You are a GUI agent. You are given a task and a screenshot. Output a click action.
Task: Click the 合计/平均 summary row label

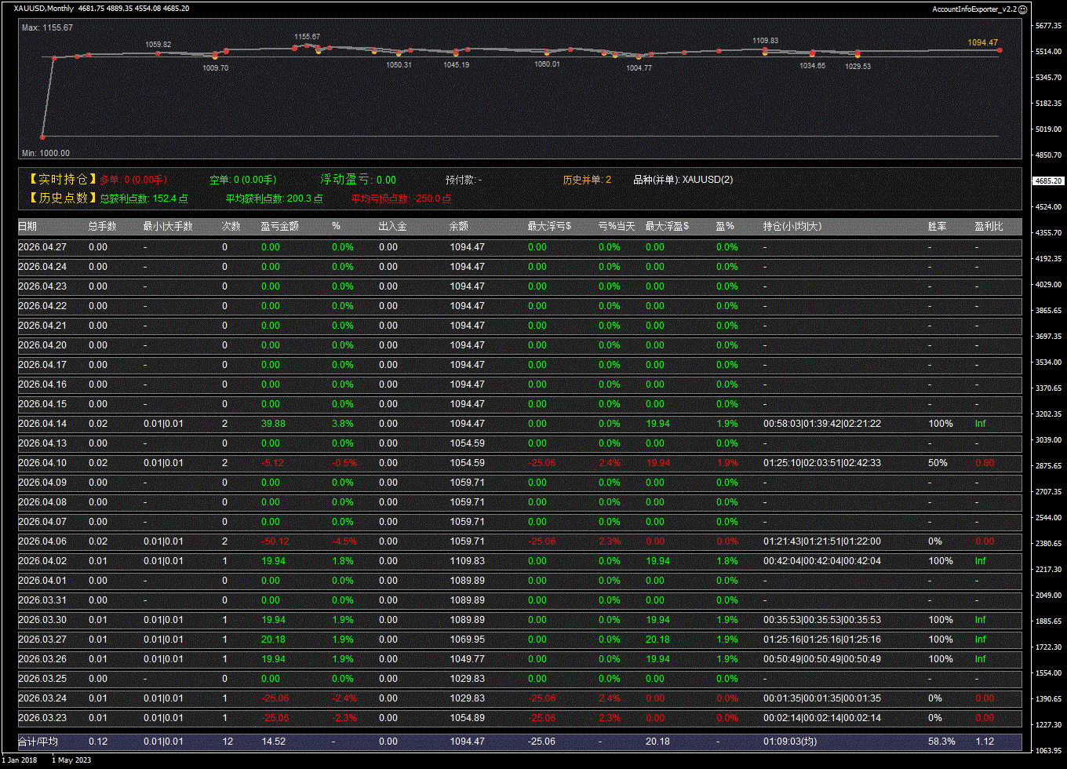(x=38, y=742)
